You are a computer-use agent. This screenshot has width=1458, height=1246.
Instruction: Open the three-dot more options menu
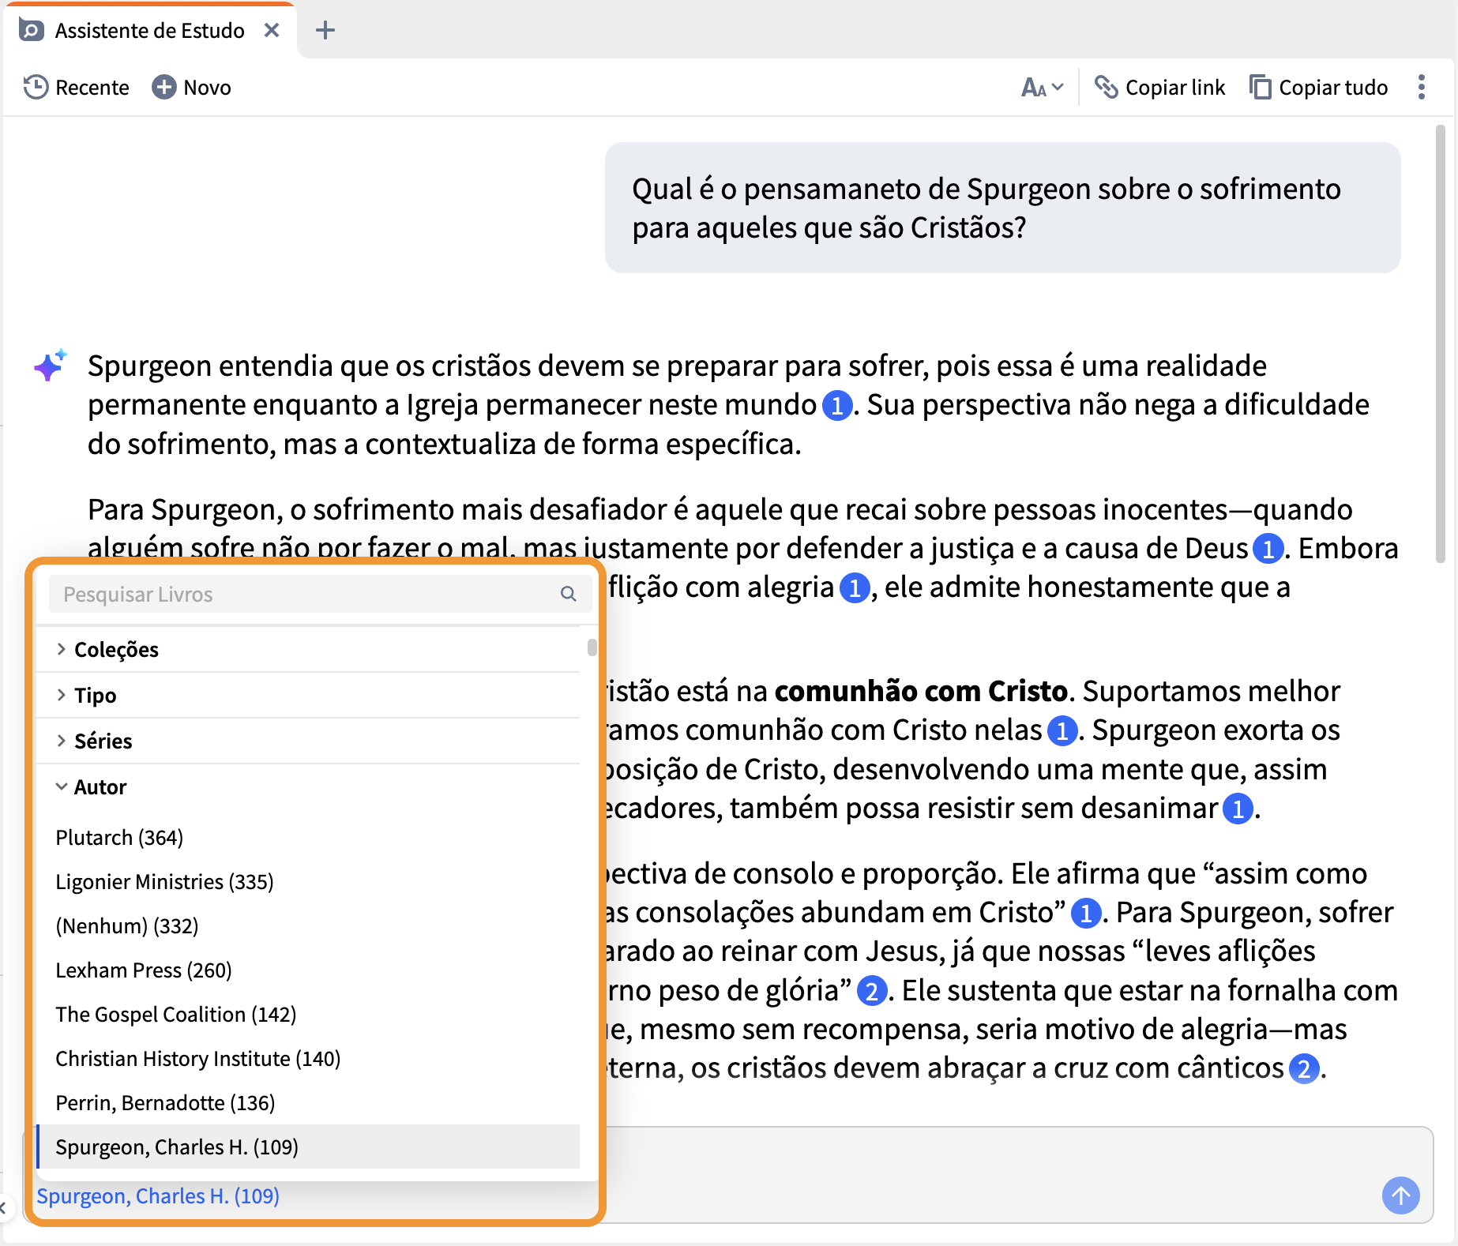(1422, 88)
